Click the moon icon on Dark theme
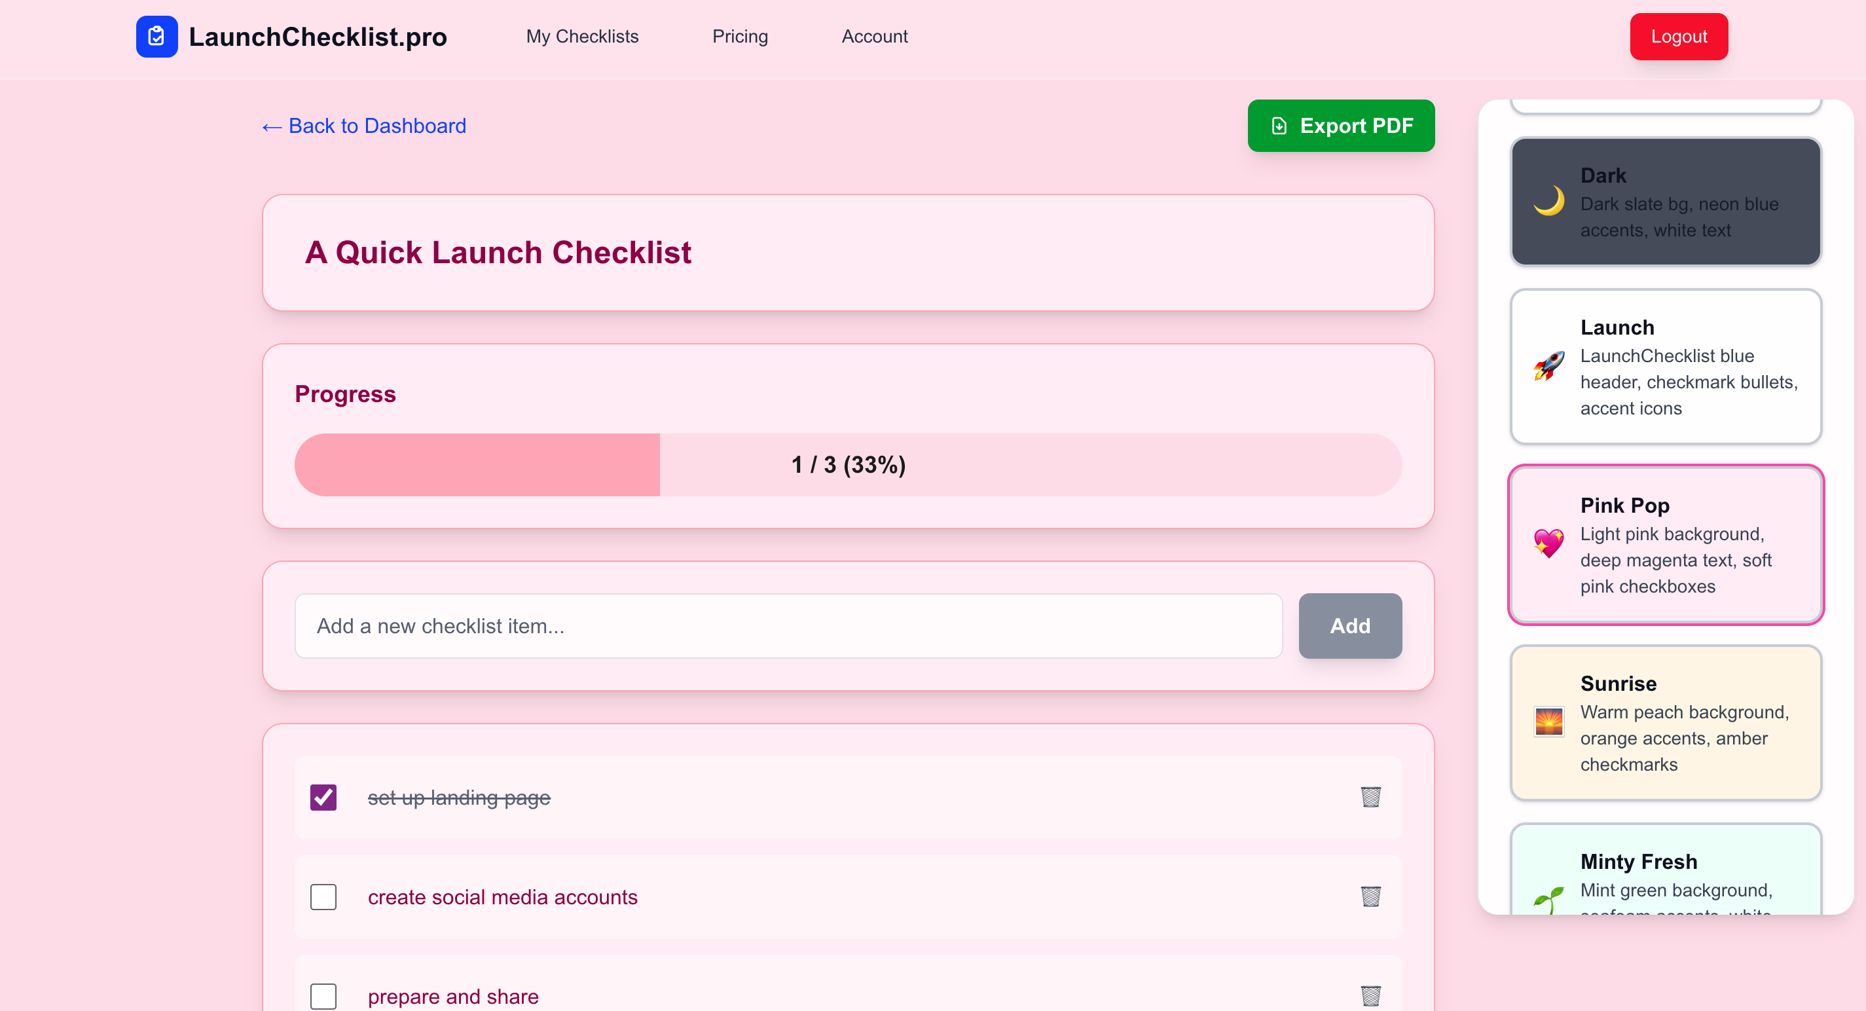This screenshot has height=1011, width=1866. [1548, 200]
